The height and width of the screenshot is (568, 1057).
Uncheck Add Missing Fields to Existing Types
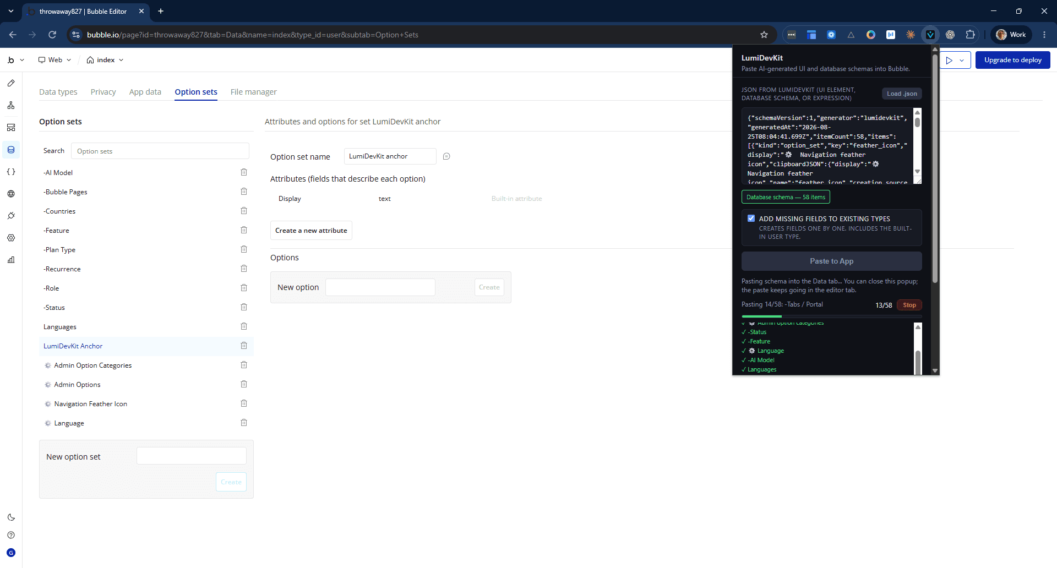pyautogui.click(x=751, y=219)
